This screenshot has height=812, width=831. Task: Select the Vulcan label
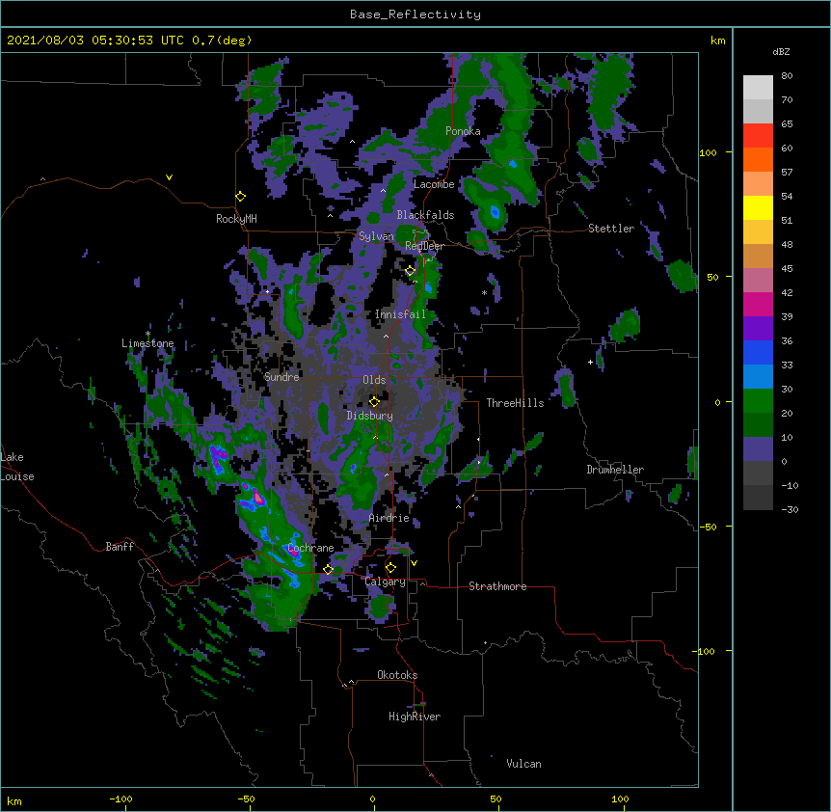pos(523,764)
